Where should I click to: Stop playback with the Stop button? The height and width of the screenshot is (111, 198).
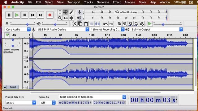pyautogui.click(x=25, y=15)
